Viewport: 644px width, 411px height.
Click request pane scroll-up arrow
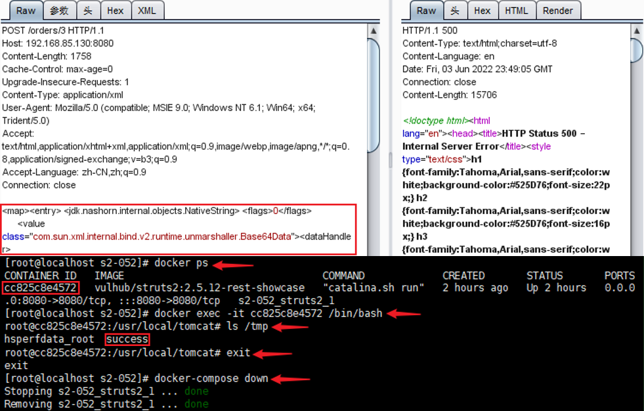374,30
